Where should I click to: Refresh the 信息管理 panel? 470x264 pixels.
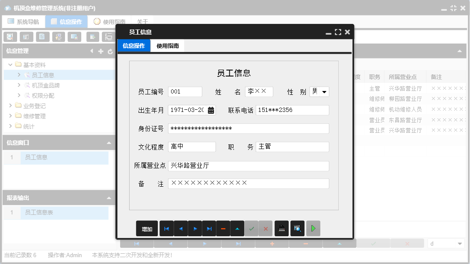110,51
